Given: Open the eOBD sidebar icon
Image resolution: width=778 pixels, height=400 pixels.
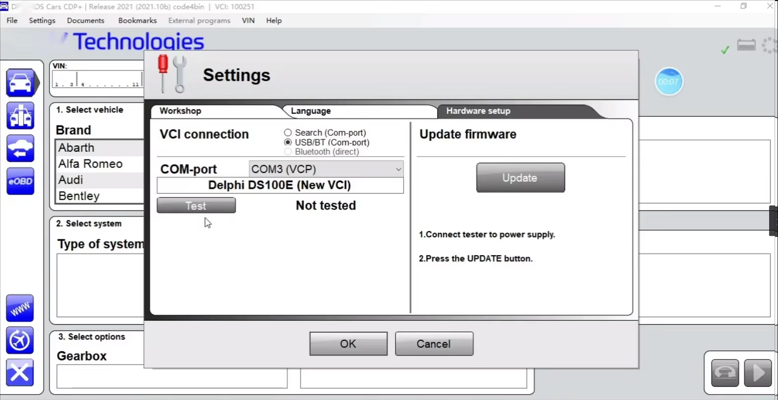Looking at the screenshot, I should coord(20,181).
